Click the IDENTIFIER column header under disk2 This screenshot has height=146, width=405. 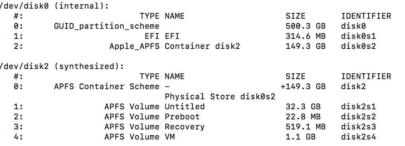pyautogui.click(x=366, y=77)
